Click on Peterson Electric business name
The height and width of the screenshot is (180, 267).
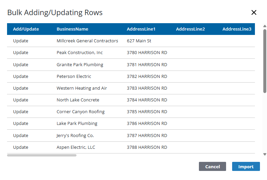(74, 76)
